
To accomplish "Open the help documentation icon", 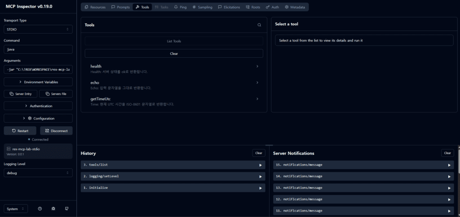I will (40, 209).
